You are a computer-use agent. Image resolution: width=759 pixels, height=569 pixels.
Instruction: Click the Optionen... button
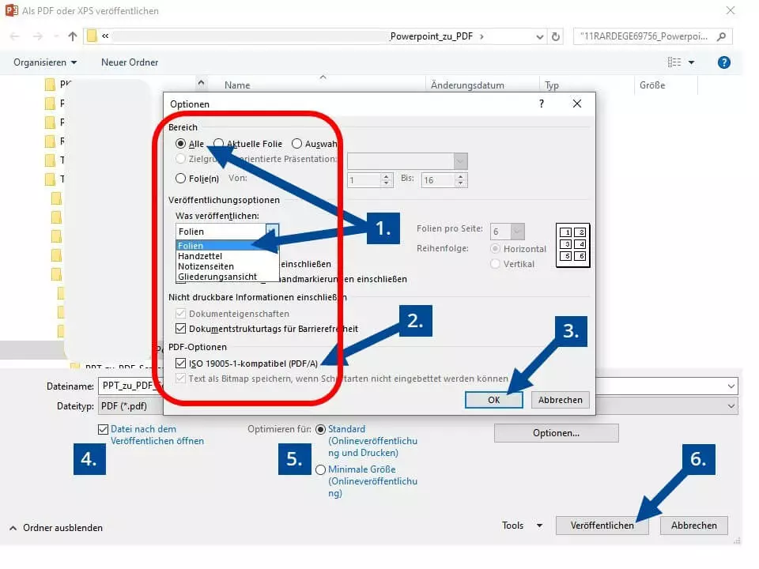pyautogui.click(x=556, y=433)
